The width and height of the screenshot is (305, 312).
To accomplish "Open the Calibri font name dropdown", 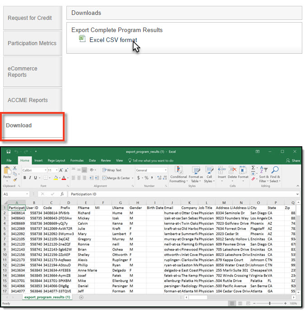I will click(x=46, y=170).
